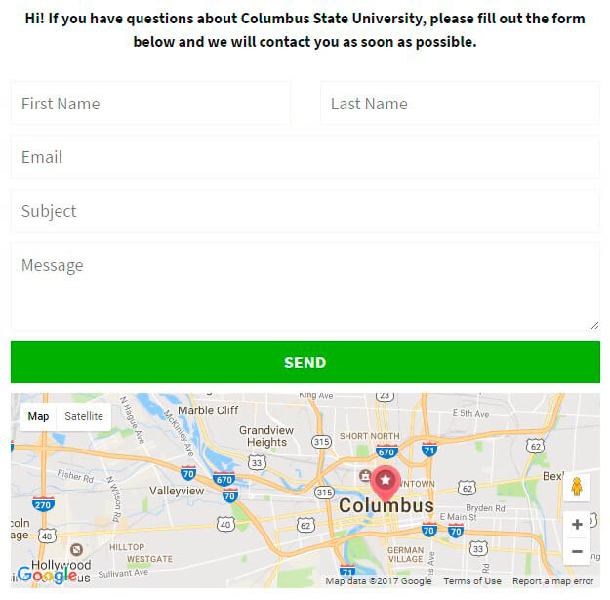Screen dimensions: 610x600
Task: Click Report a map error link
Action: click(552, 581)
